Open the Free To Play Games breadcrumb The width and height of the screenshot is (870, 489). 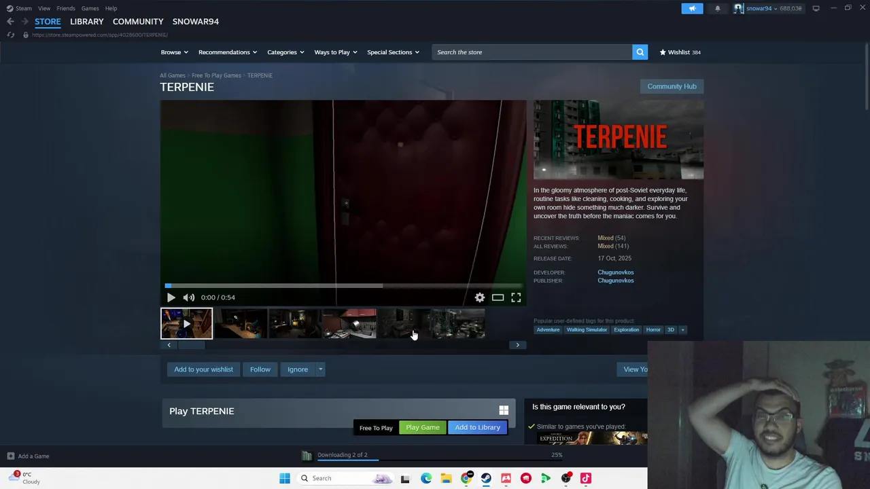coord(216,75)
